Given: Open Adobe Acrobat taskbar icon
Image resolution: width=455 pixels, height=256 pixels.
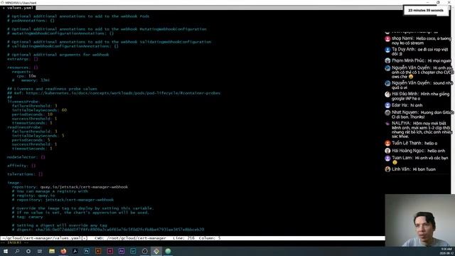Looking at the screenshot, I should (x=75, y=251).
